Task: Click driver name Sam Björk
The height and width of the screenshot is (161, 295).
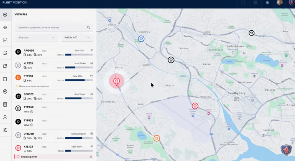Action: [77, 147]
